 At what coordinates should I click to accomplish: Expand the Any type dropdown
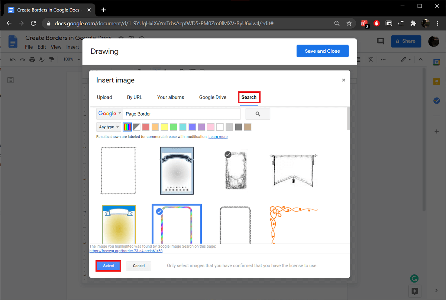pyautogui.click(x=109, y=127)
